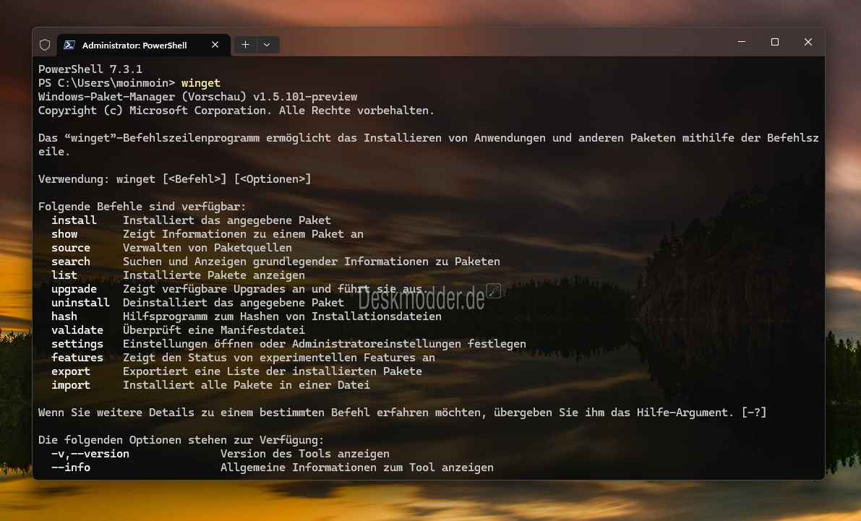Click the 'export' command name
The width and height of the screenshot is (861, 521).
pyautogui.click(x=71, y=371)
